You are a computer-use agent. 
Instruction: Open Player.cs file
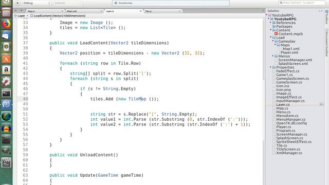click(283, 127)
